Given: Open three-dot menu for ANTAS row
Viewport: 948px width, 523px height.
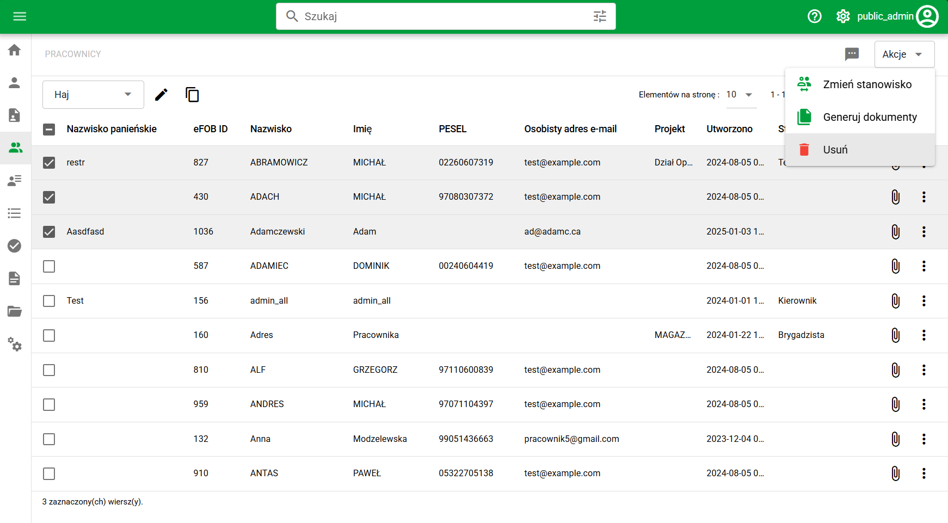Looking at the screenshot, I should [924, 473].
